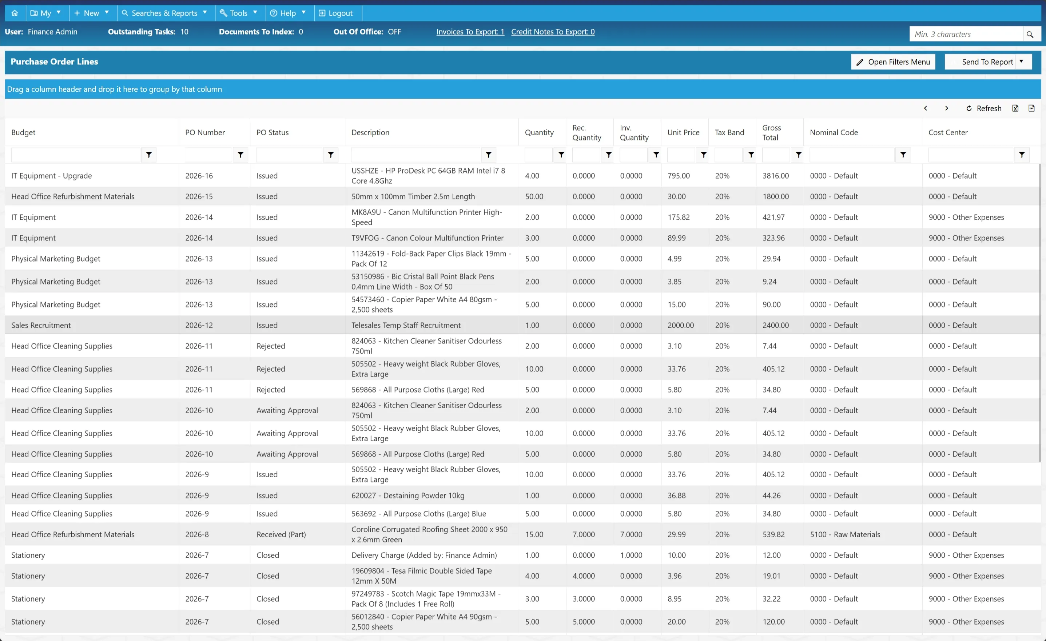Click the Nominal Code filter text box
Screen dimensions: 1046x641
[x=852, y=155]
